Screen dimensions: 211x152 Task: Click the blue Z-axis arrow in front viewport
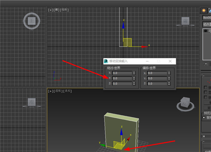pos(123,26)
